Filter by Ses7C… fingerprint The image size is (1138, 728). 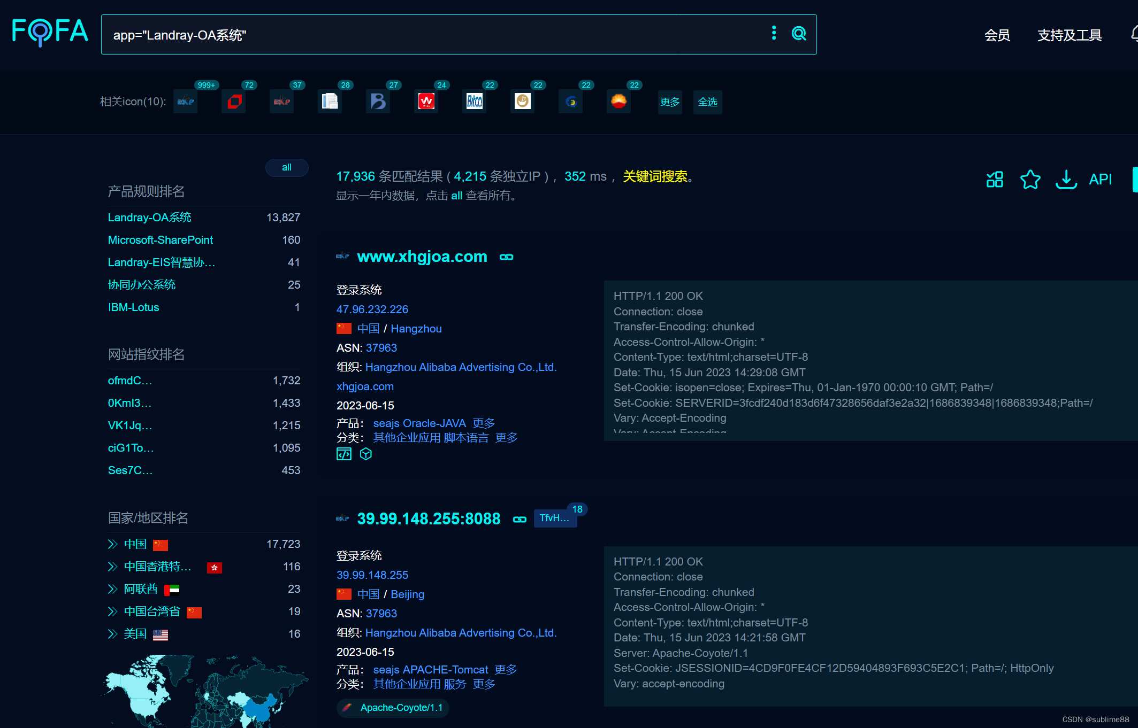click(131, 470)
